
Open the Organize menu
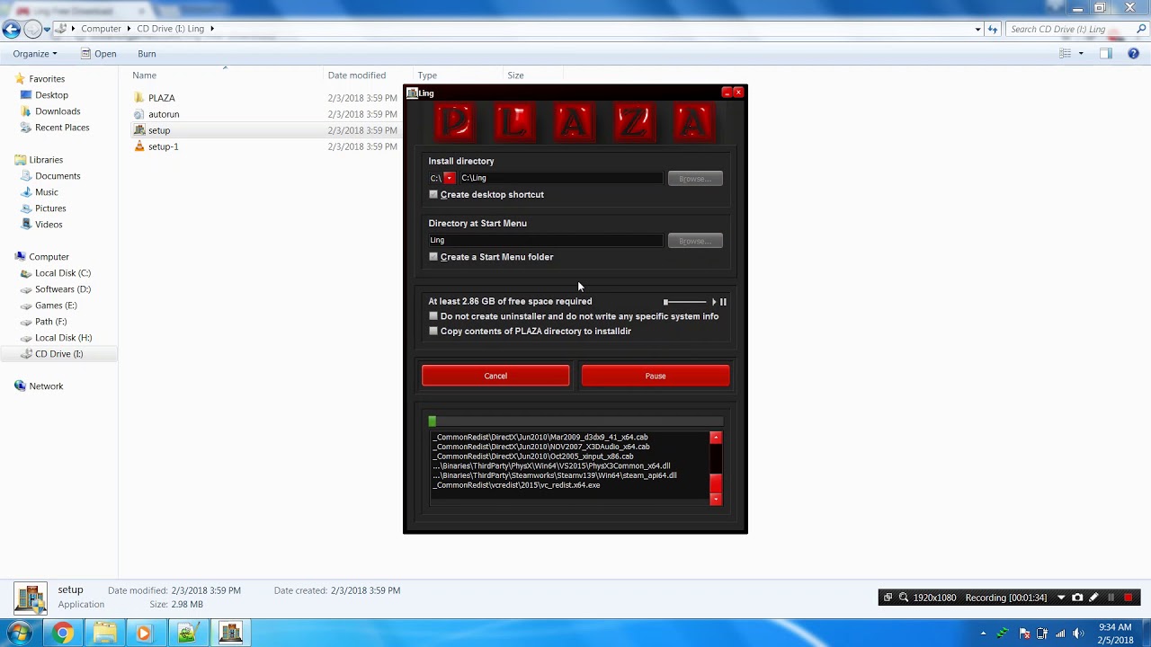[x=35, y=54]
